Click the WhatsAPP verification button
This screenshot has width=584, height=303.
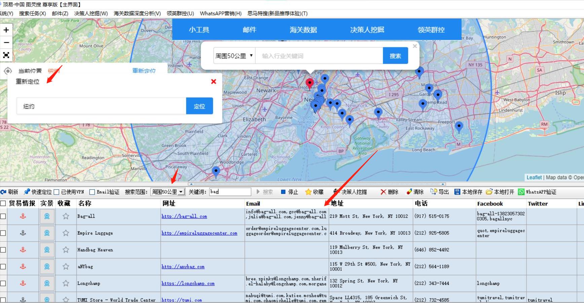pyautogui.click(x=537, y=192)
